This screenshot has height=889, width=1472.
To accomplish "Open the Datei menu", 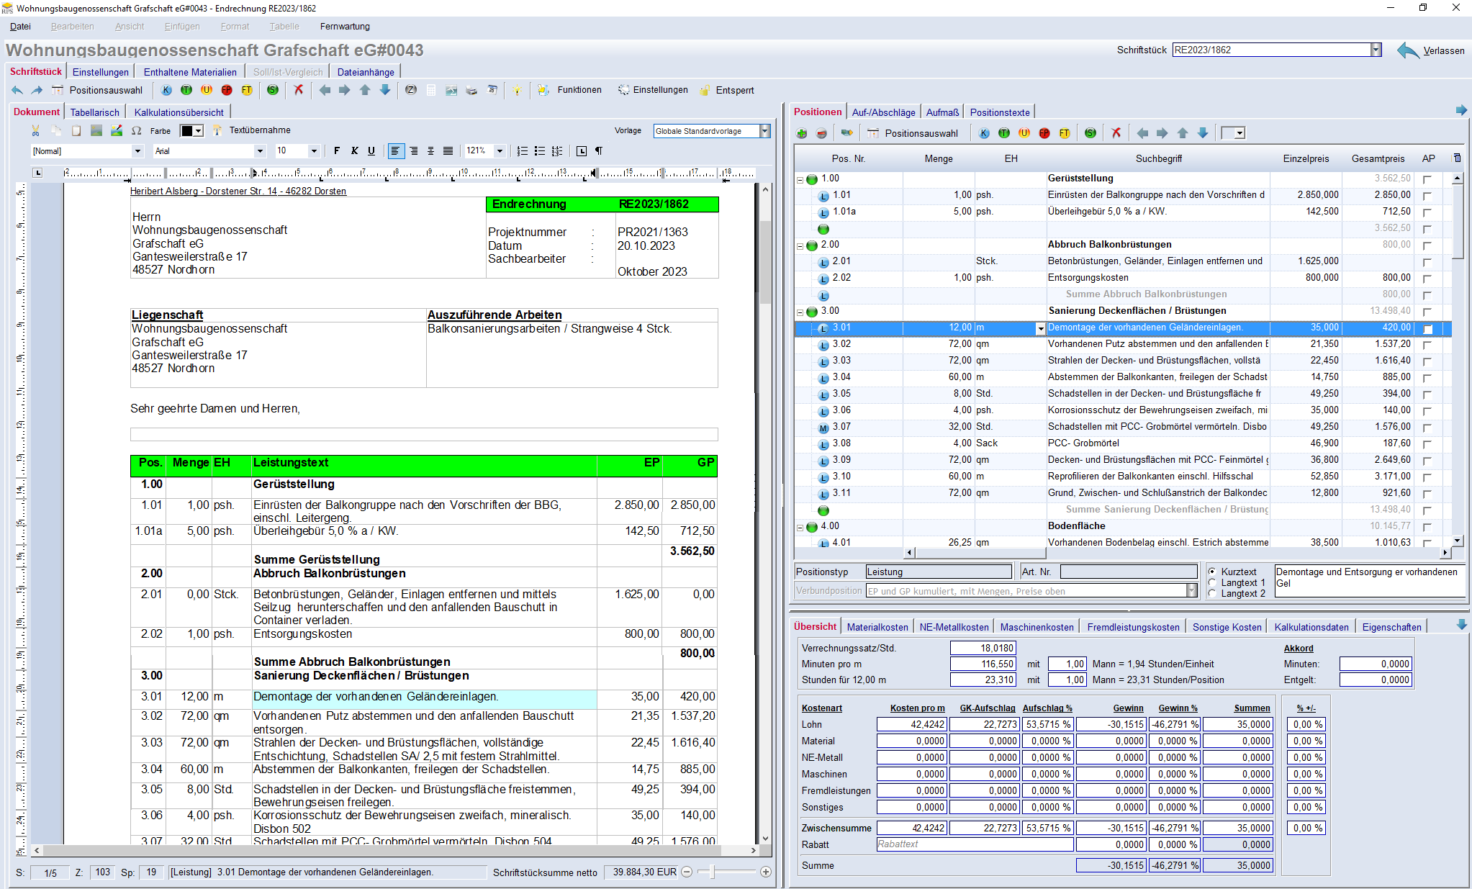I will tap(20, 27).
